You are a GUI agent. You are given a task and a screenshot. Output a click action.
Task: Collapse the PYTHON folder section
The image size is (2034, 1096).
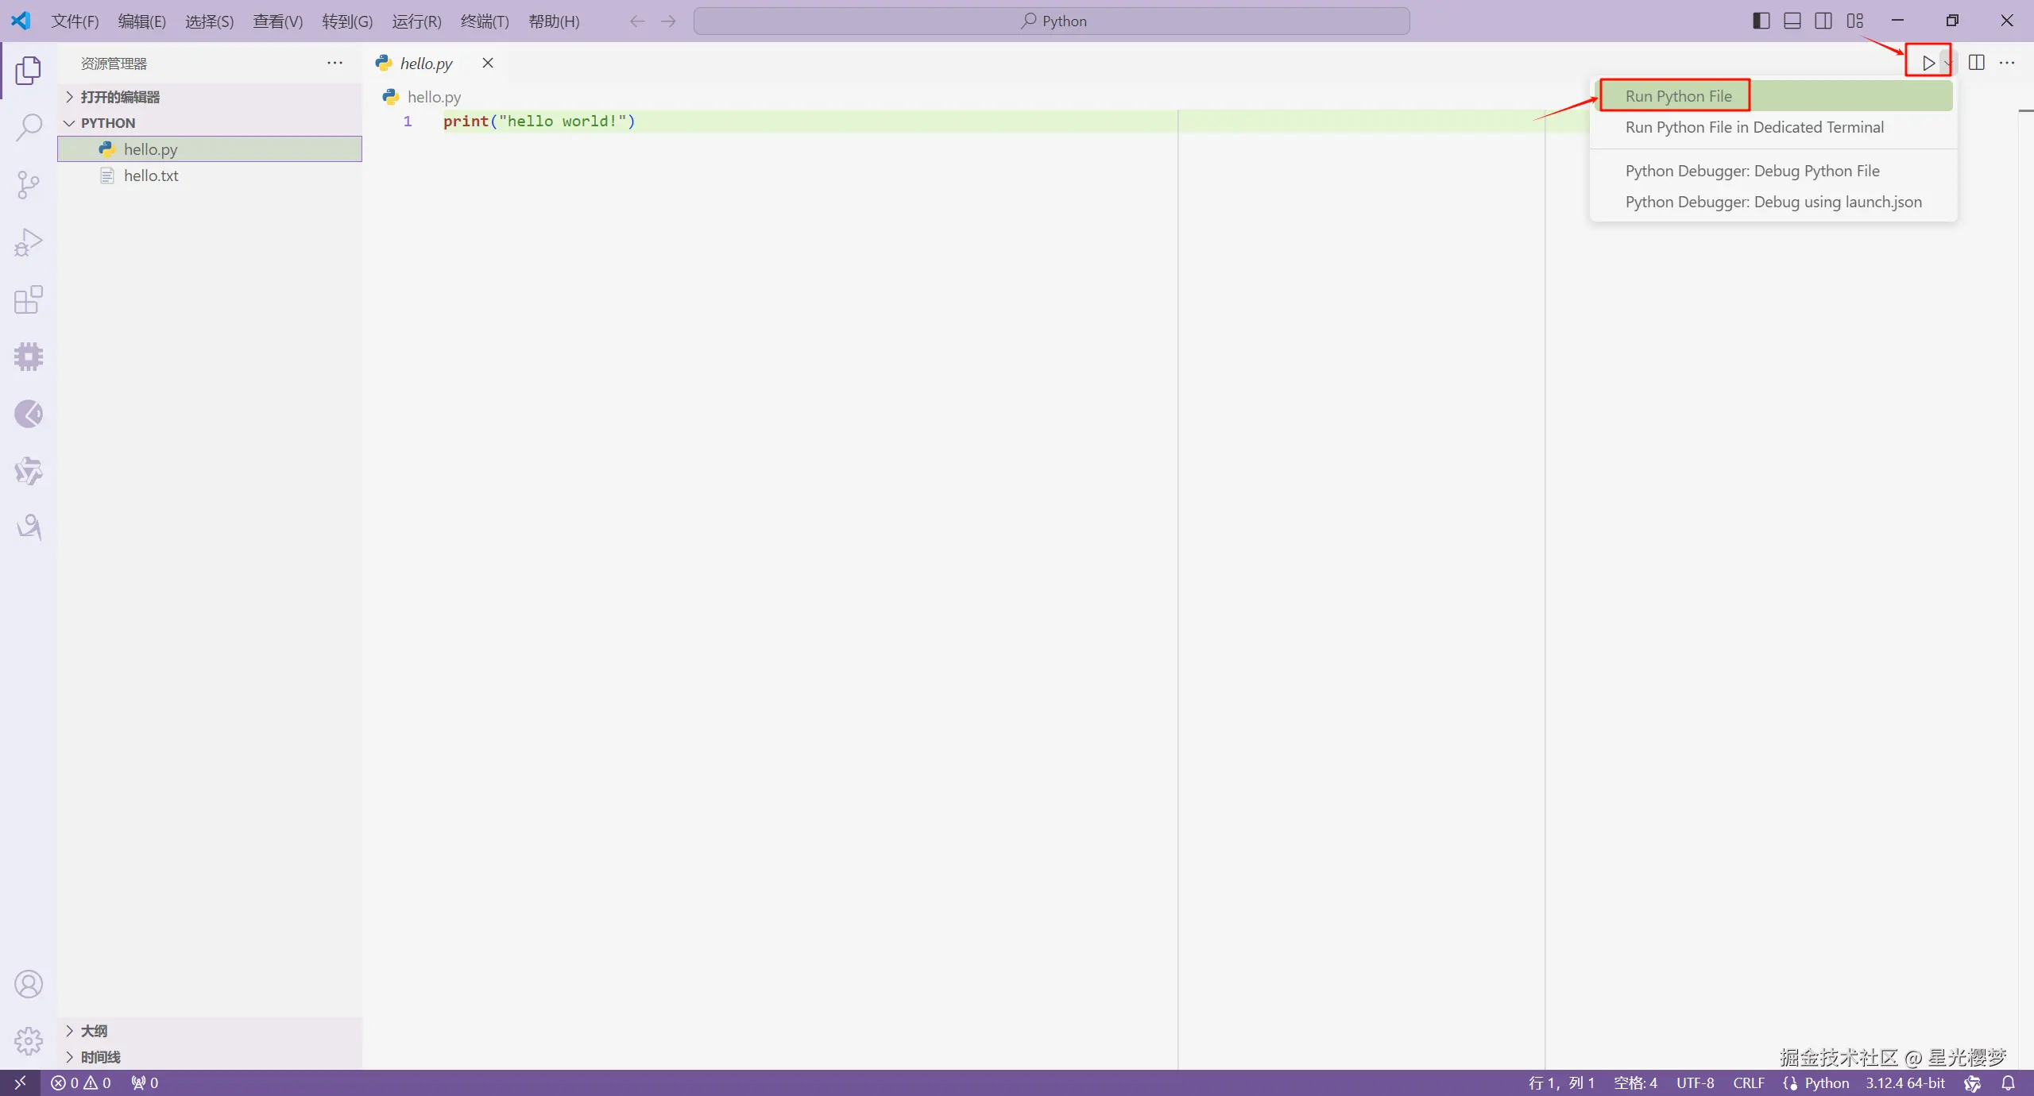[x=108, y=123]
